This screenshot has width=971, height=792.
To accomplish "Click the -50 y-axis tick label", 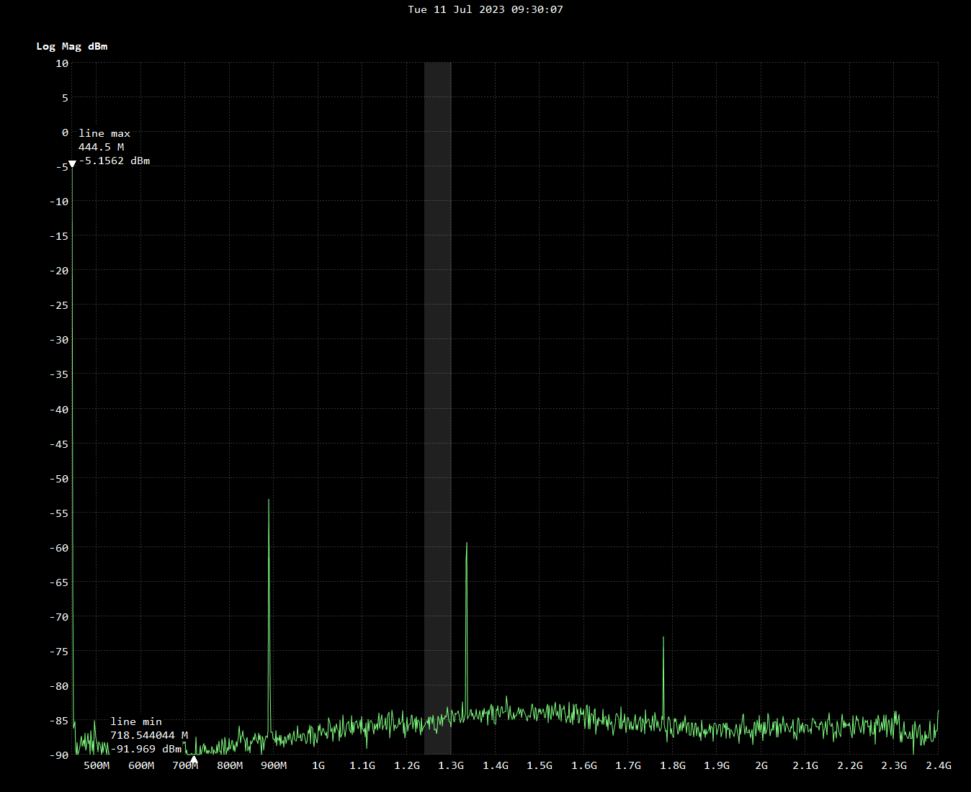I will [x=59, y=479].
